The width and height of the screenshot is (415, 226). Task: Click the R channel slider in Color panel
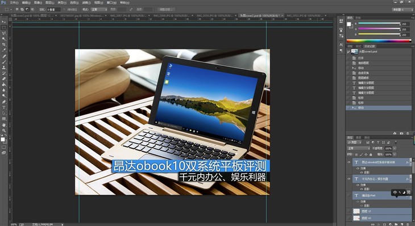click(379, 23)
